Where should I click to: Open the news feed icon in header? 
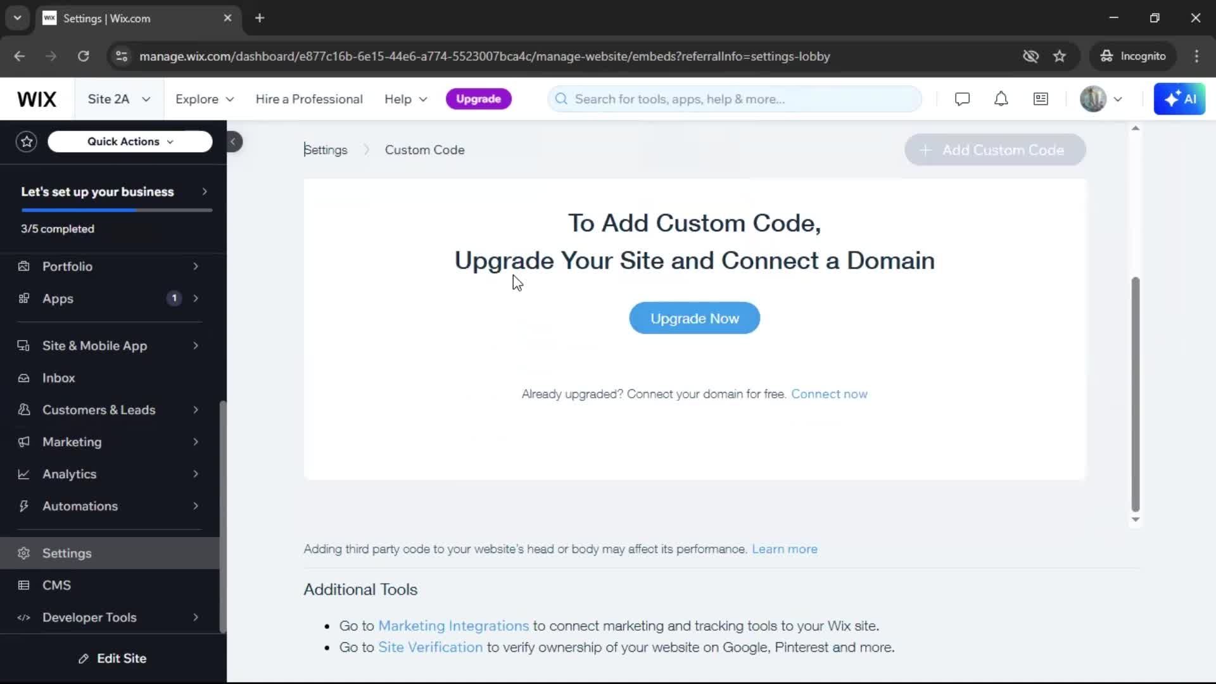(1041, 99)
